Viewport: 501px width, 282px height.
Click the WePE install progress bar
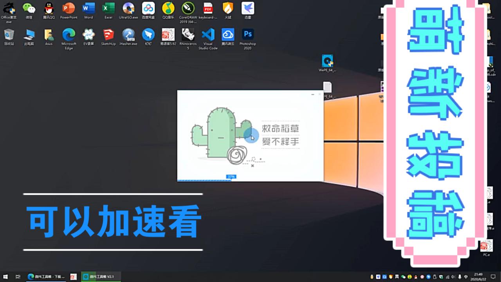(250, 180)
